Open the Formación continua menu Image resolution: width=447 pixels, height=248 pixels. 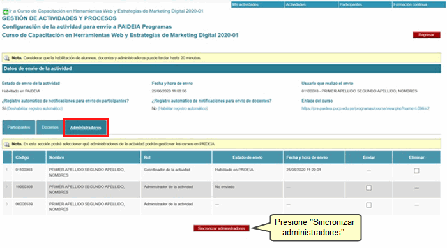tap(419, 4)
